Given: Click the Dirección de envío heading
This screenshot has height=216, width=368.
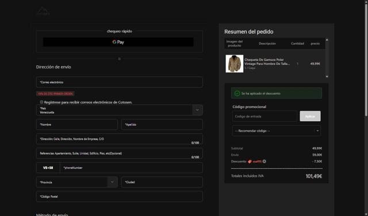Looking at the screenshot, I should coord(53,67).
